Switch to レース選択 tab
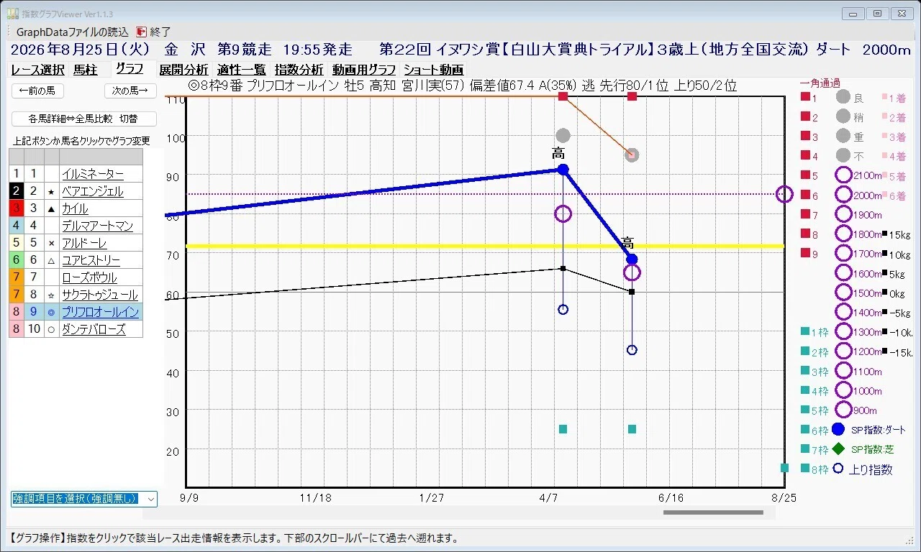This screenshot has height=552, width=921. (38, 70)
